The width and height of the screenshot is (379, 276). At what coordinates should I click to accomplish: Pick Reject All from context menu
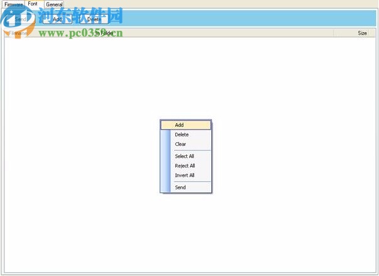186,166
